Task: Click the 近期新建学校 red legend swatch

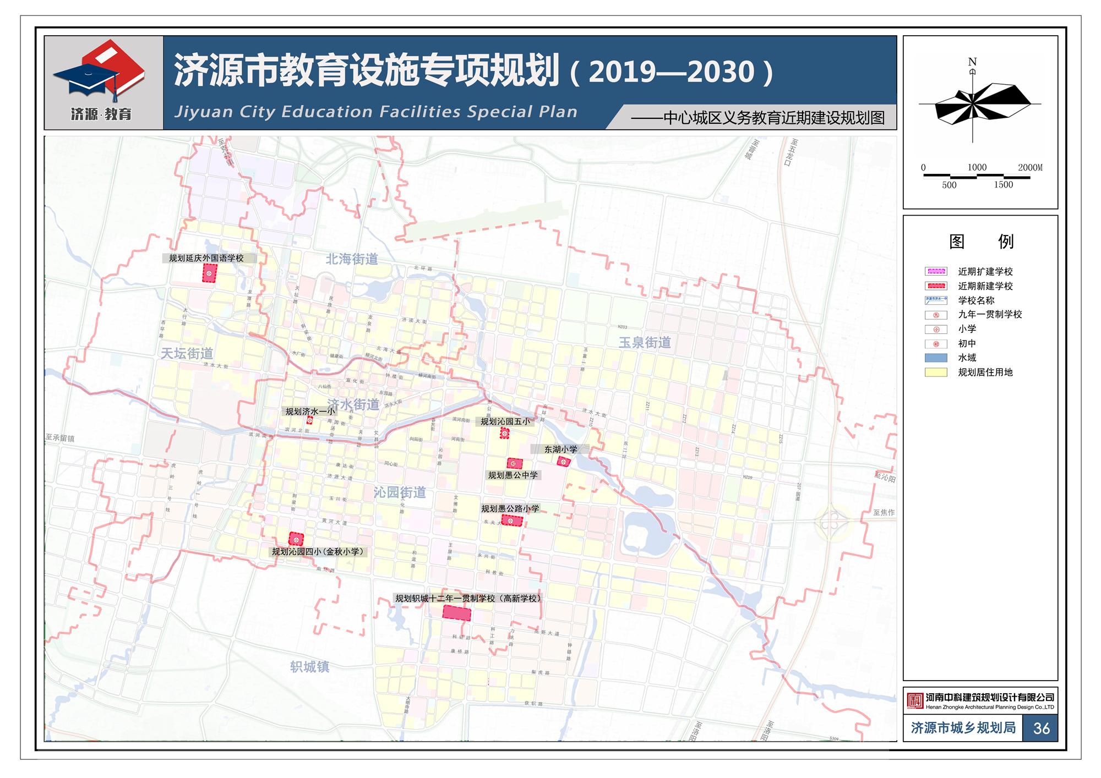Action: tap(936, 286)
